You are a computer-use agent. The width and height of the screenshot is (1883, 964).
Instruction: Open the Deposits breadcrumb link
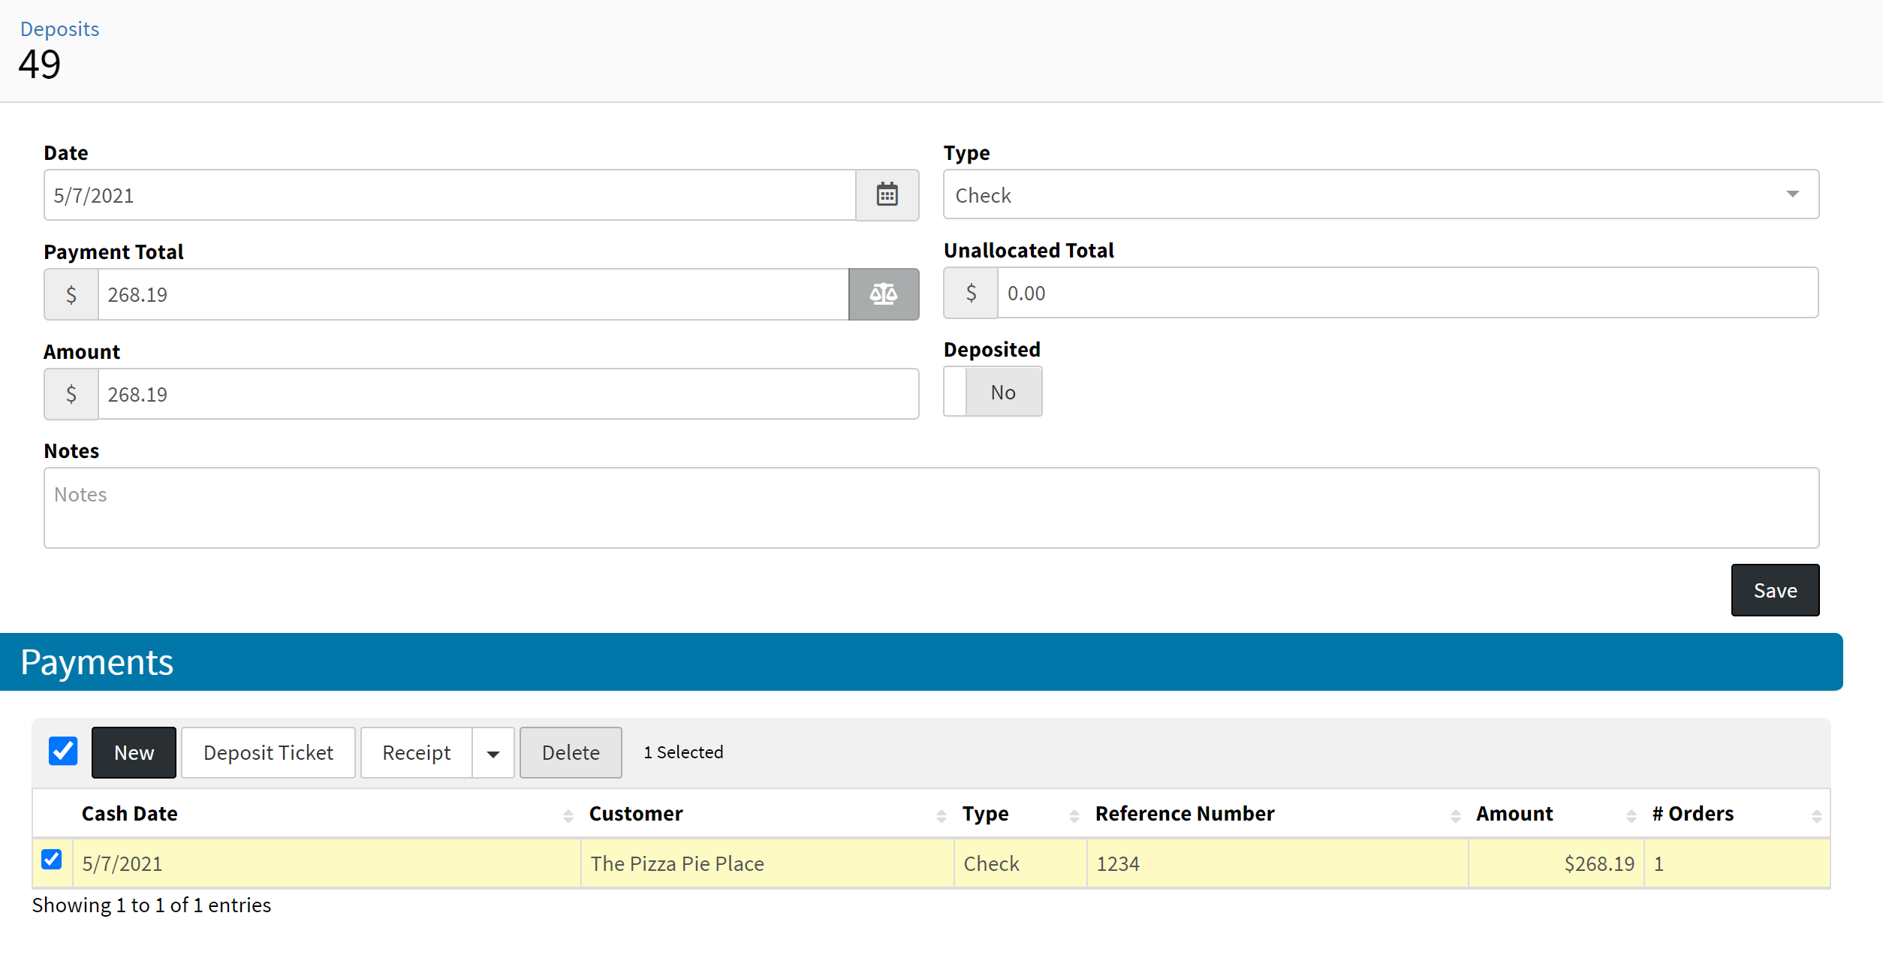coord(59,29)
